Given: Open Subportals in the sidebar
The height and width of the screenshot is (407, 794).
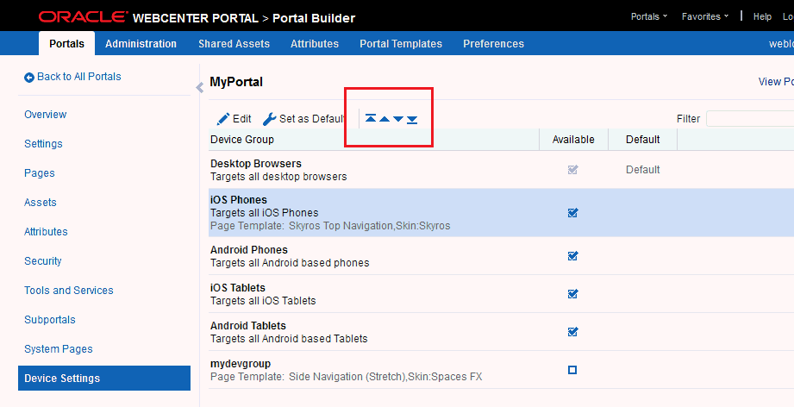Looking at the screenshot, I should [50, 320].
